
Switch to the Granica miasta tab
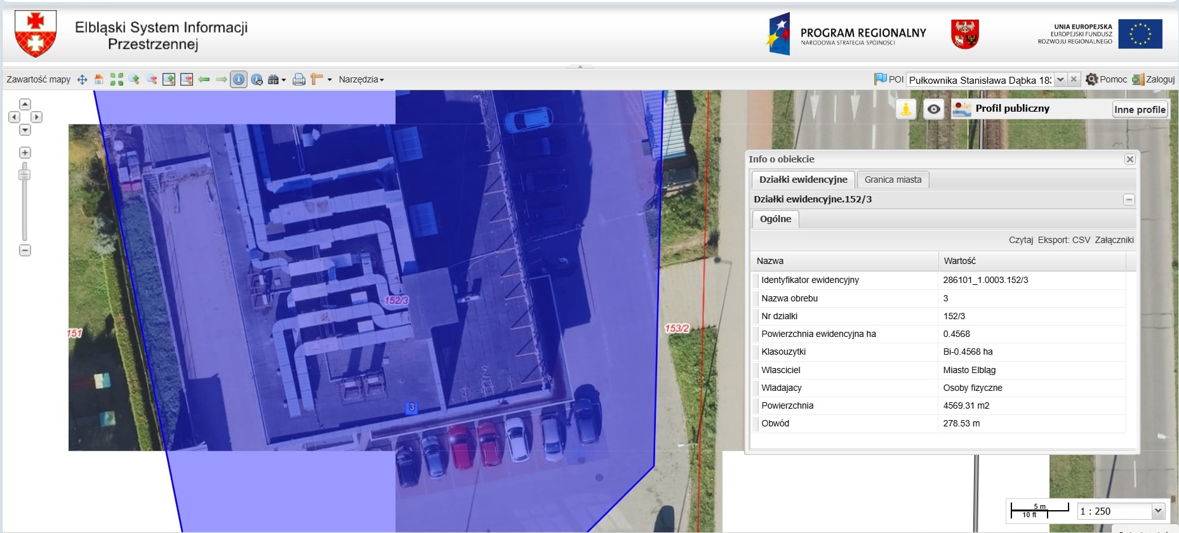pyautogui.click(x=893, y=180)
